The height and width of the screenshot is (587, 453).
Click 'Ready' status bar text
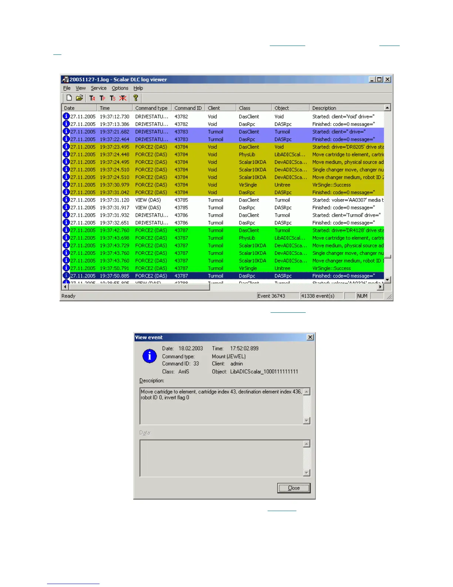point(68,296)
